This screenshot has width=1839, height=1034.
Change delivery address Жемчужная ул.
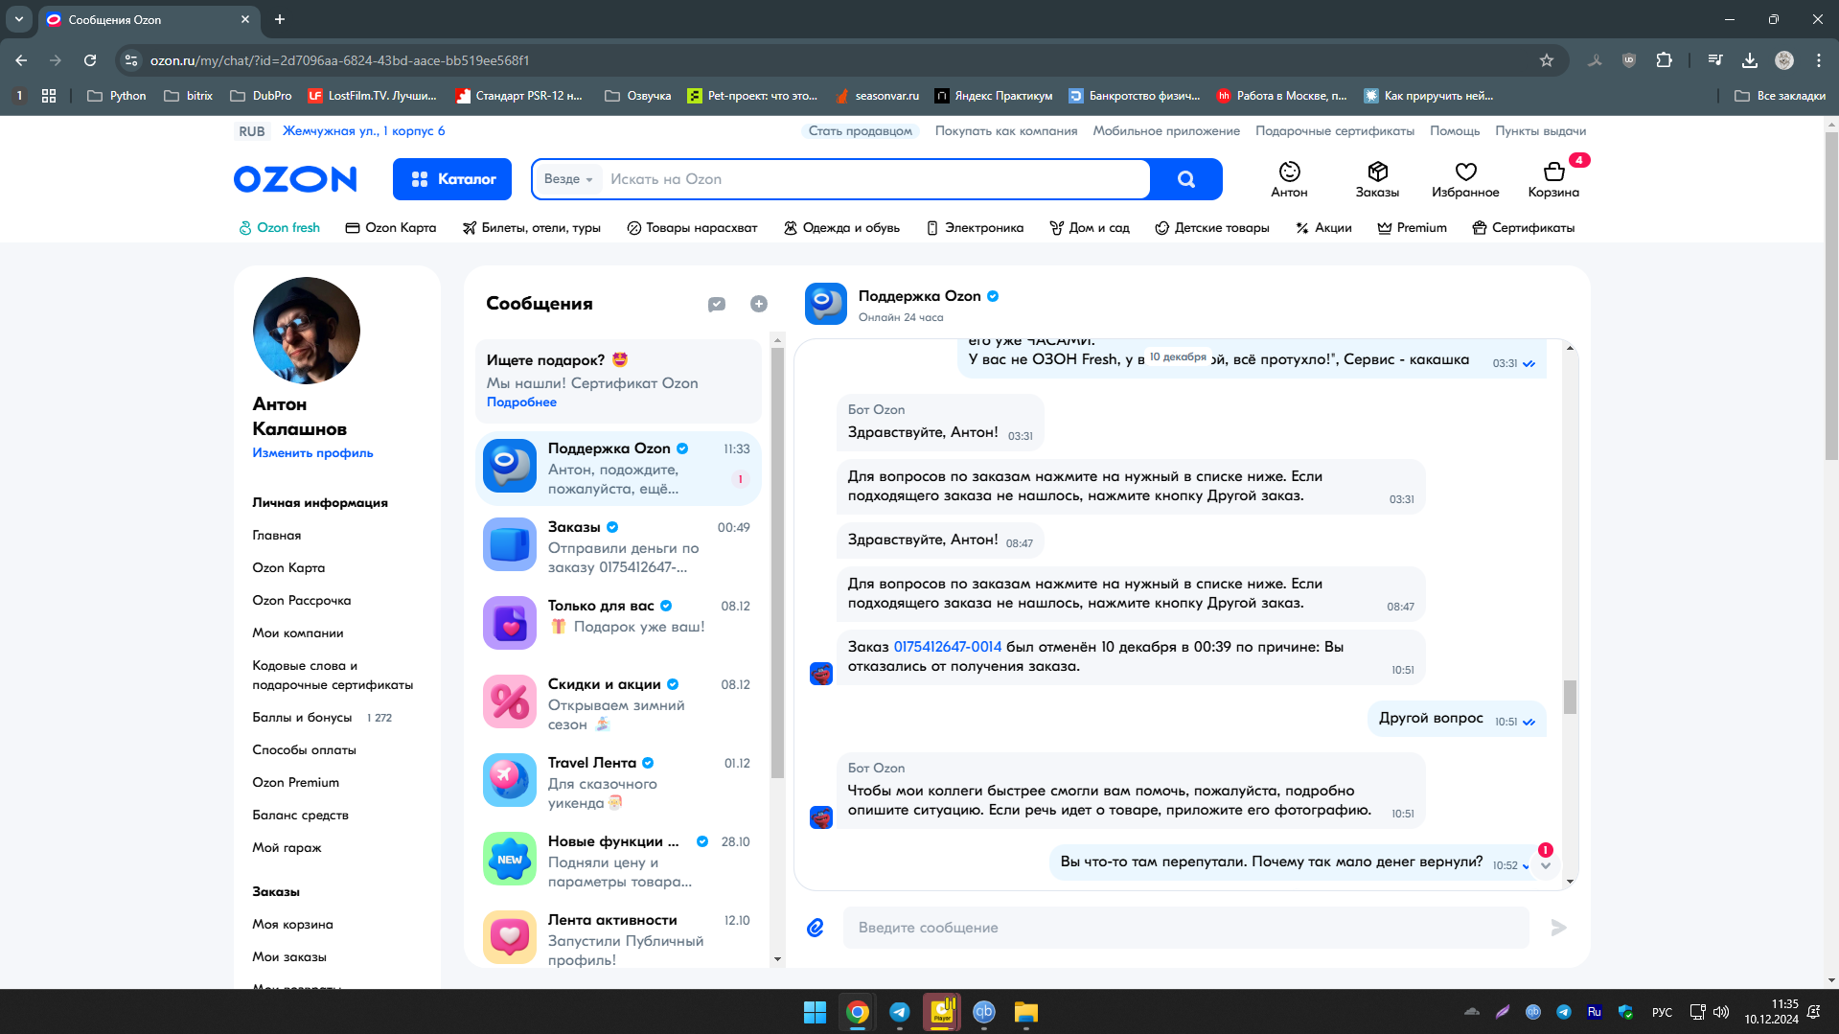(x=363, y=131)
